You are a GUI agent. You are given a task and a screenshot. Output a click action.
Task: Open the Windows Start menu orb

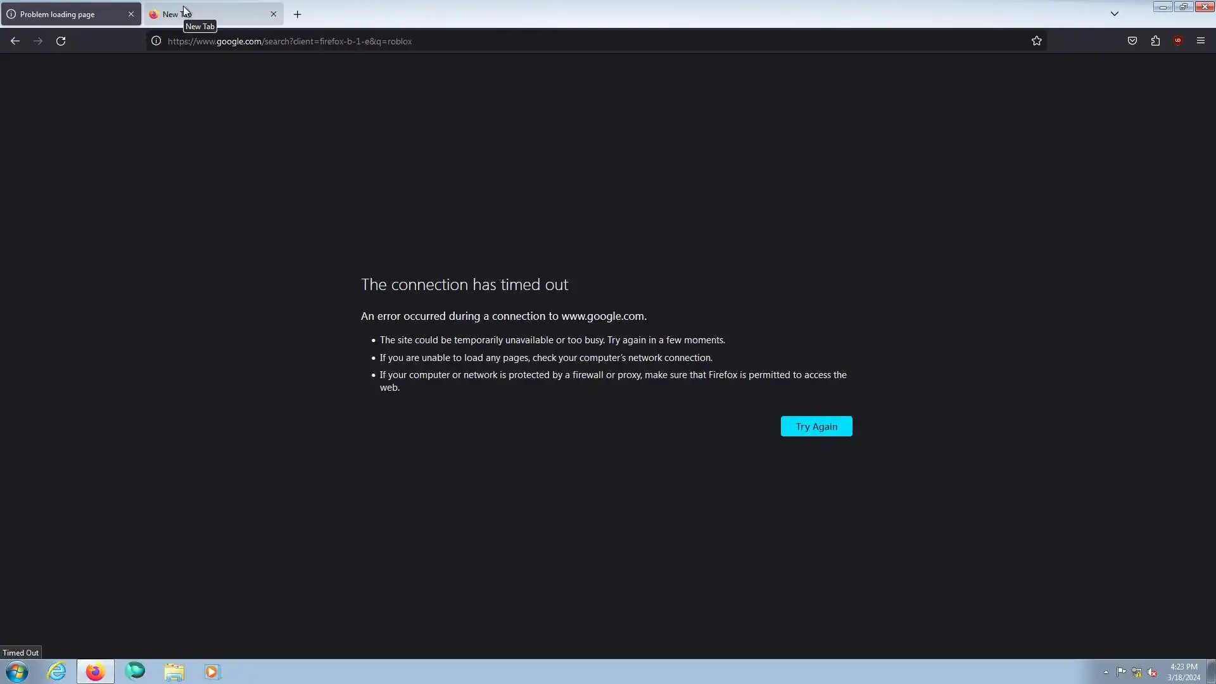17,671
